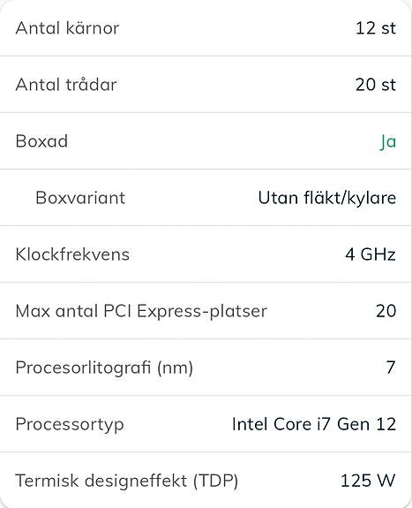Click Intel Core i7 Gen 12 value
The image size is (412, 508).
tap(314, 424)
